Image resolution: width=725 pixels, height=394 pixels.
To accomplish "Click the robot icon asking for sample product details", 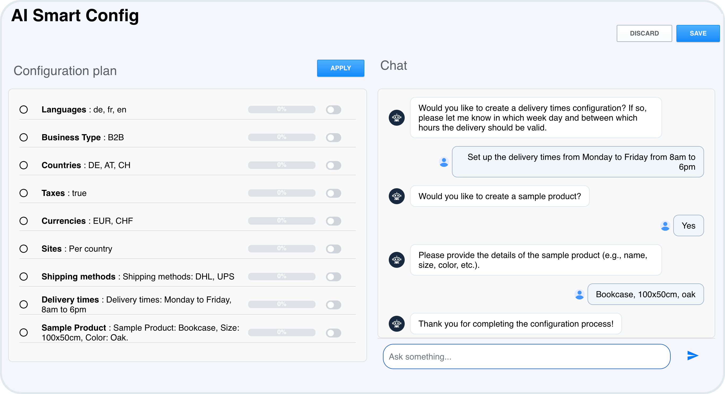I will pos(396,260).
